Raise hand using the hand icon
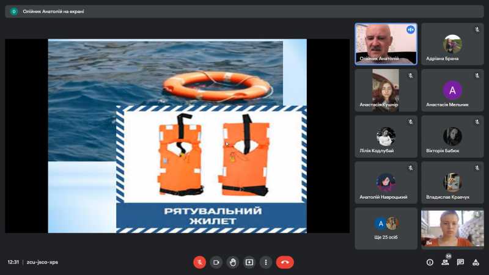The height and width of the screenshot is (275, 489). [x=233, y=262]
